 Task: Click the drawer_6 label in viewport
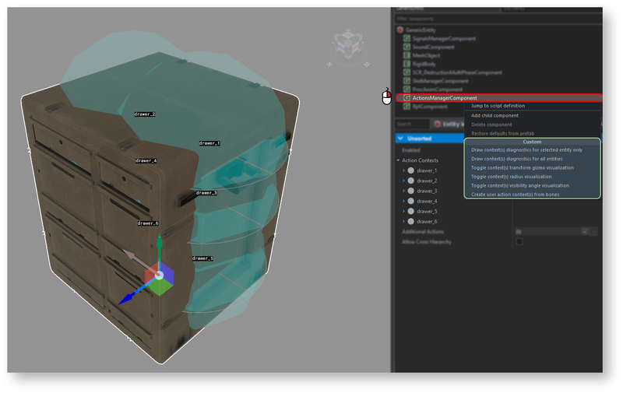point(148,223)
